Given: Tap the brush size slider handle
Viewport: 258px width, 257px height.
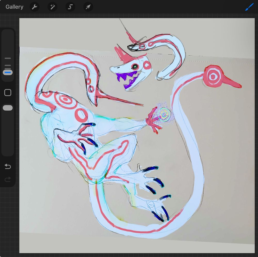Looking at the screenshot, I should coord(8,72).
